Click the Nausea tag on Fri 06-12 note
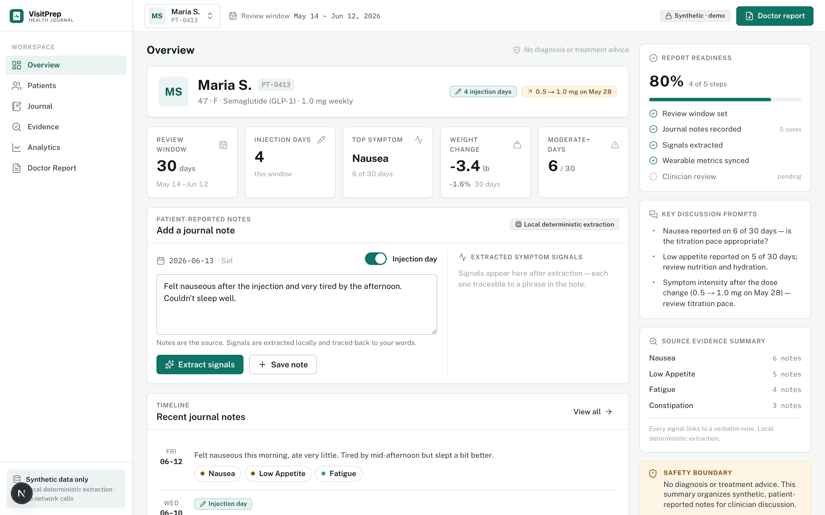The height and width of the screenshot is (515, 825). pos(217,474)
